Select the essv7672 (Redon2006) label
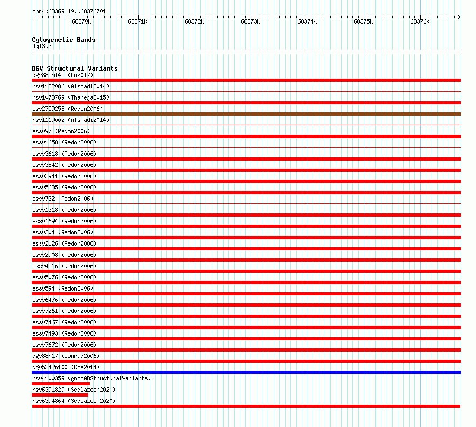This screenshot has width=476, height=427. click(64, 345)
